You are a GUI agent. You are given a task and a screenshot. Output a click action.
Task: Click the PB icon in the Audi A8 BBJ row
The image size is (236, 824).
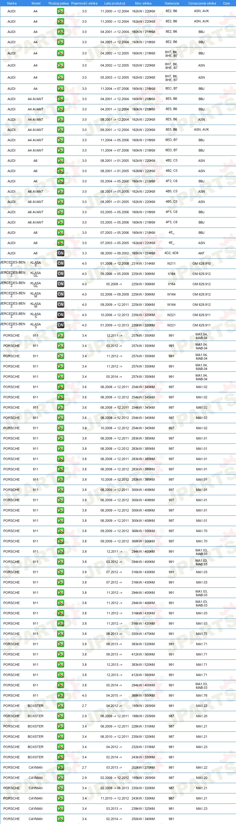pyautogui.click(x=61, y=233)
